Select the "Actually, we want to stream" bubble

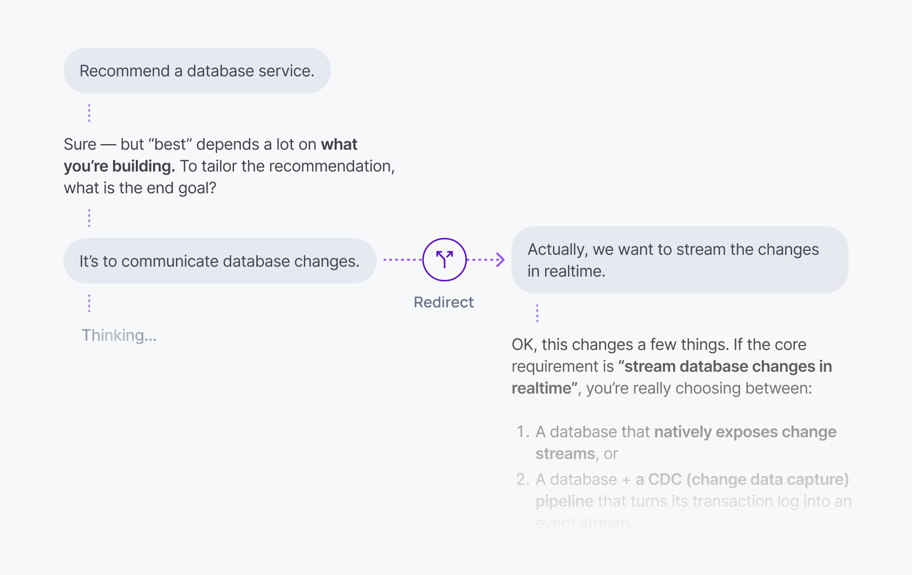pyautogui.click(x=679, y=260)
